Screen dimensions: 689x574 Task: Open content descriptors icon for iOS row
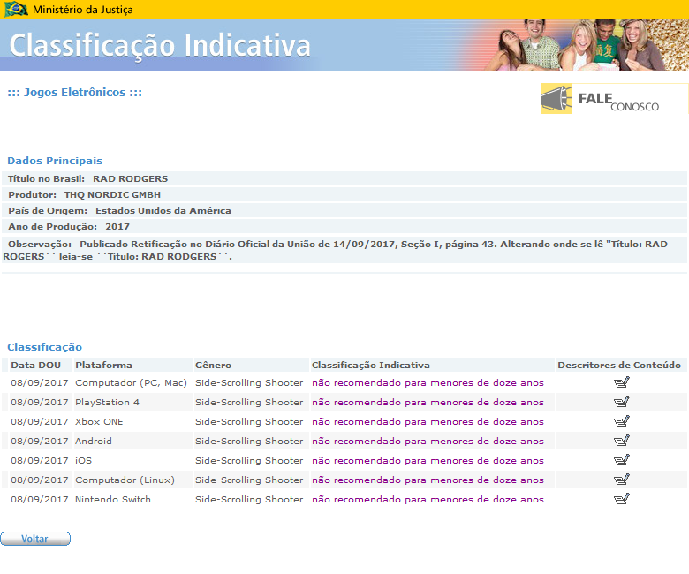pyautogui.click(x=621, y=460)
